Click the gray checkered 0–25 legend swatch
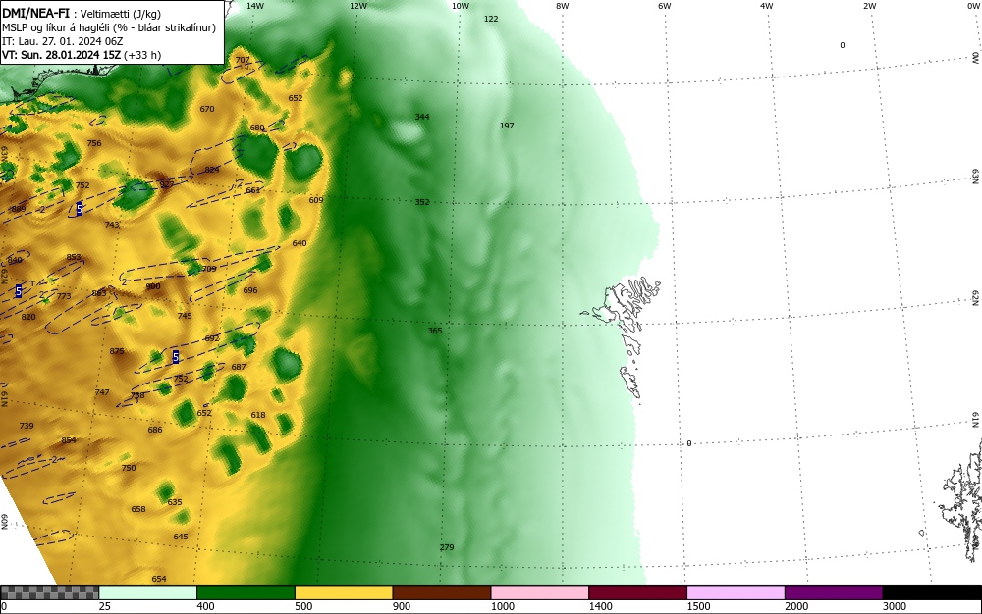Viewport: 982px width, 614px height. pyautogui.click(x=49, y=592)
